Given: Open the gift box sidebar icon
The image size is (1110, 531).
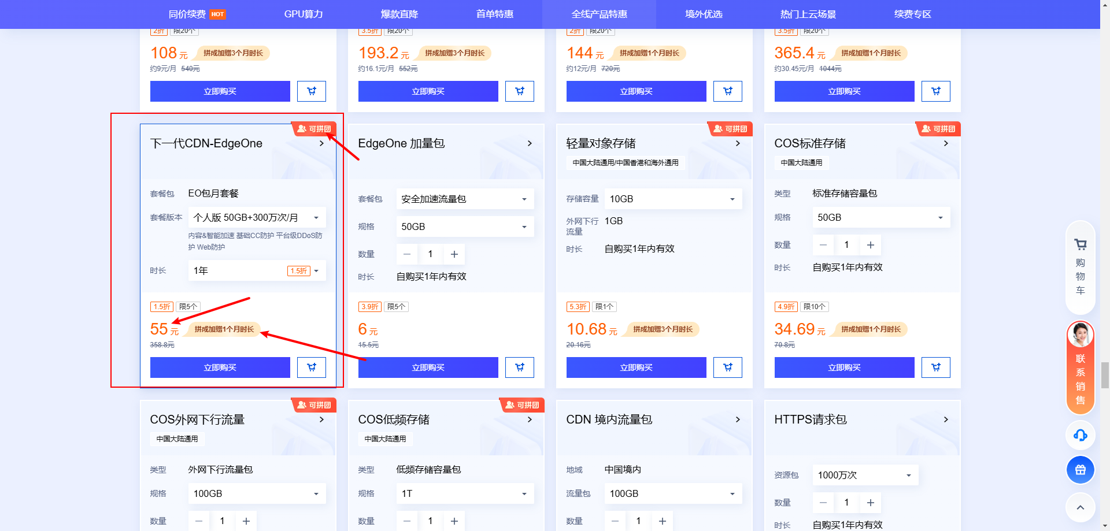Looking at the screenshot, I should point(1081,470).
